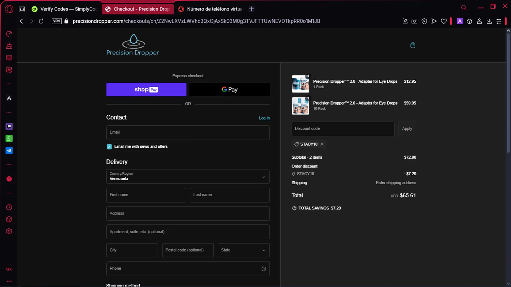Open Extensions cube icon in sidebar
511x287 pixels.
9,219
